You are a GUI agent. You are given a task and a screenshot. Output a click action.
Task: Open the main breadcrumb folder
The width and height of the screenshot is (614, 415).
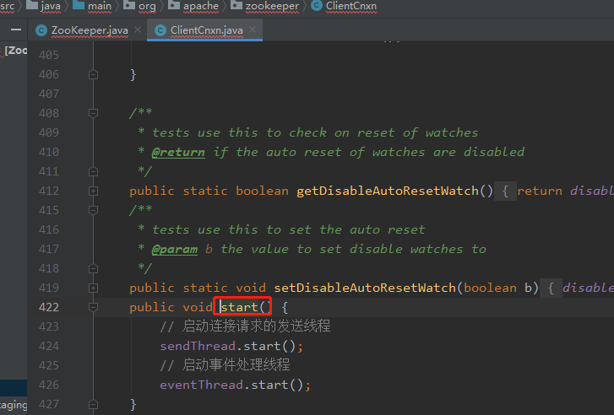pos(100,6)
